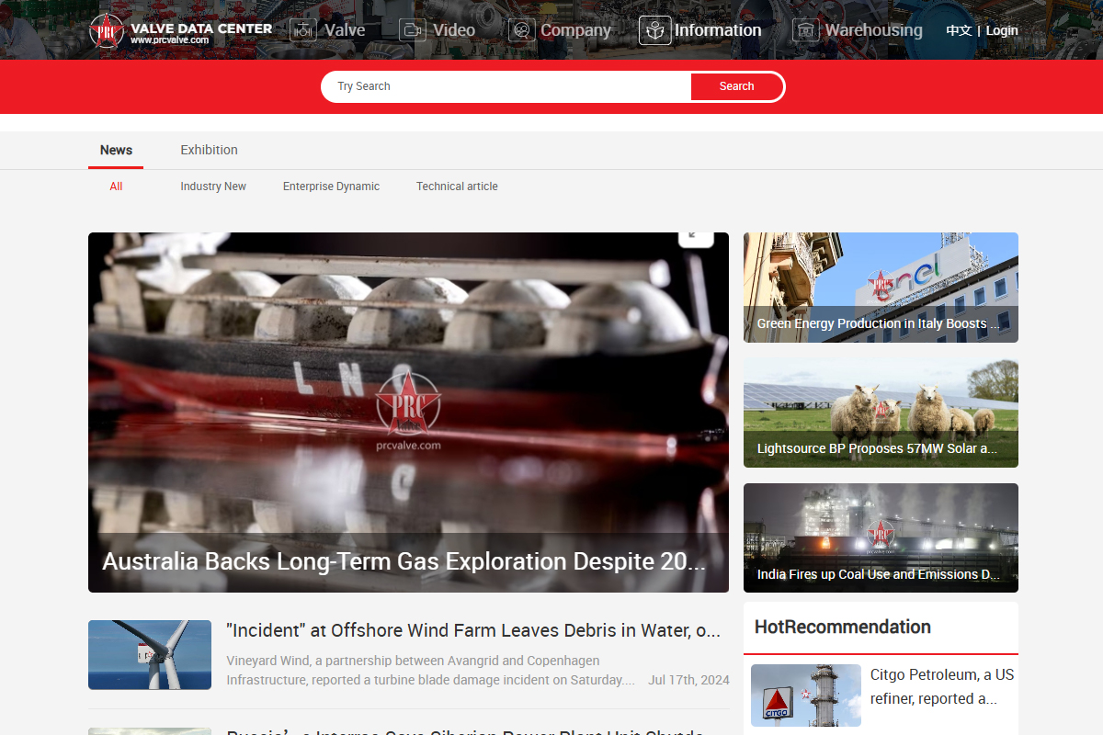This screenshot has height=735, width=1103.
Task: Show Technical article category
Action: [457, 187]
